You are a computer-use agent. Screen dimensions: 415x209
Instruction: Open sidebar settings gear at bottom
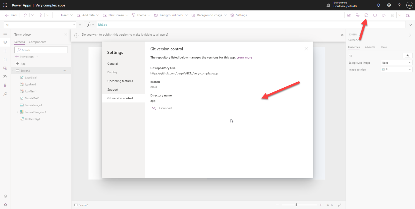pyautogui.click(x=5, y=196)
